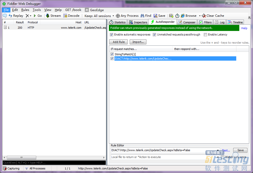Open the Help menu
Image resolution: width=253 pixels, height=173 pixels.
(x=58, y=10)
